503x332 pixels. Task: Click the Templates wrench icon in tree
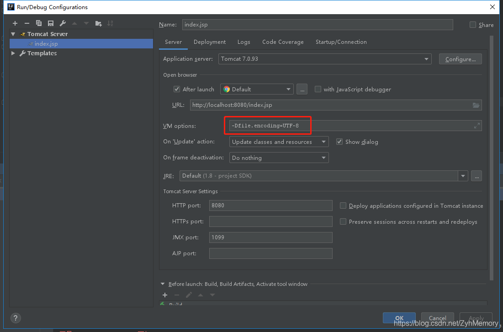(22, 53)
